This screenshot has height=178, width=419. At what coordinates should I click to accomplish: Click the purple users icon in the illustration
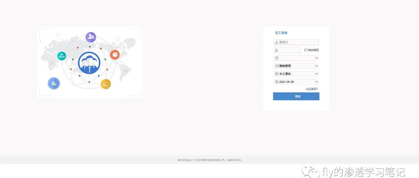[91, 37]
